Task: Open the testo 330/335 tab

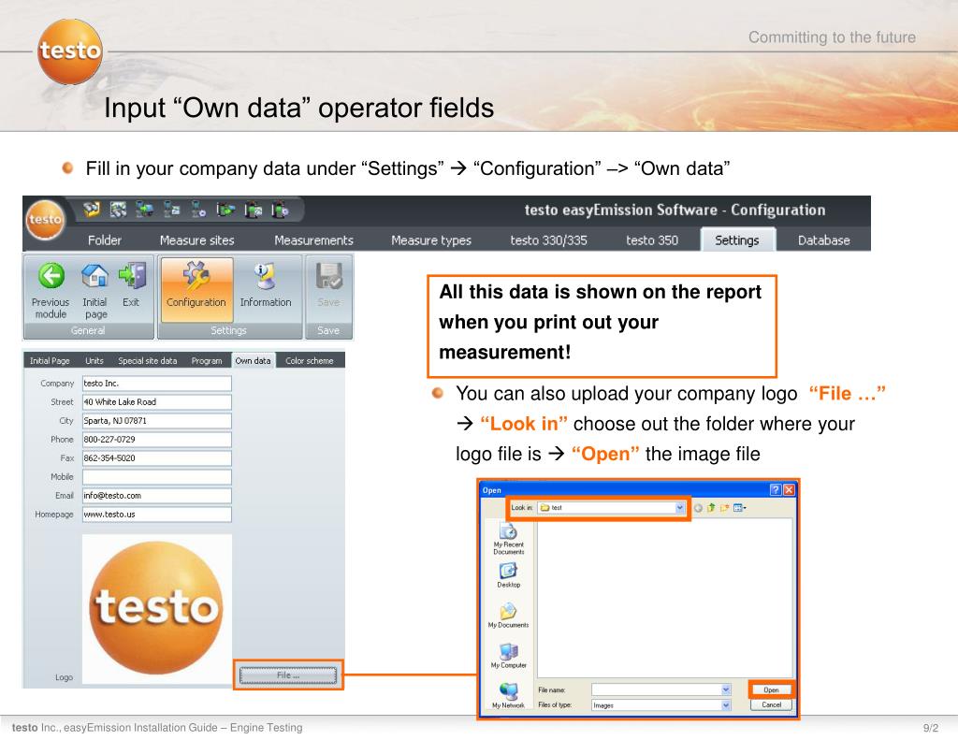Action: 548,240
